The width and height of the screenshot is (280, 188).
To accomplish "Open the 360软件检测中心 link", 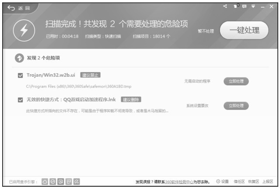I will coord(179,182).
